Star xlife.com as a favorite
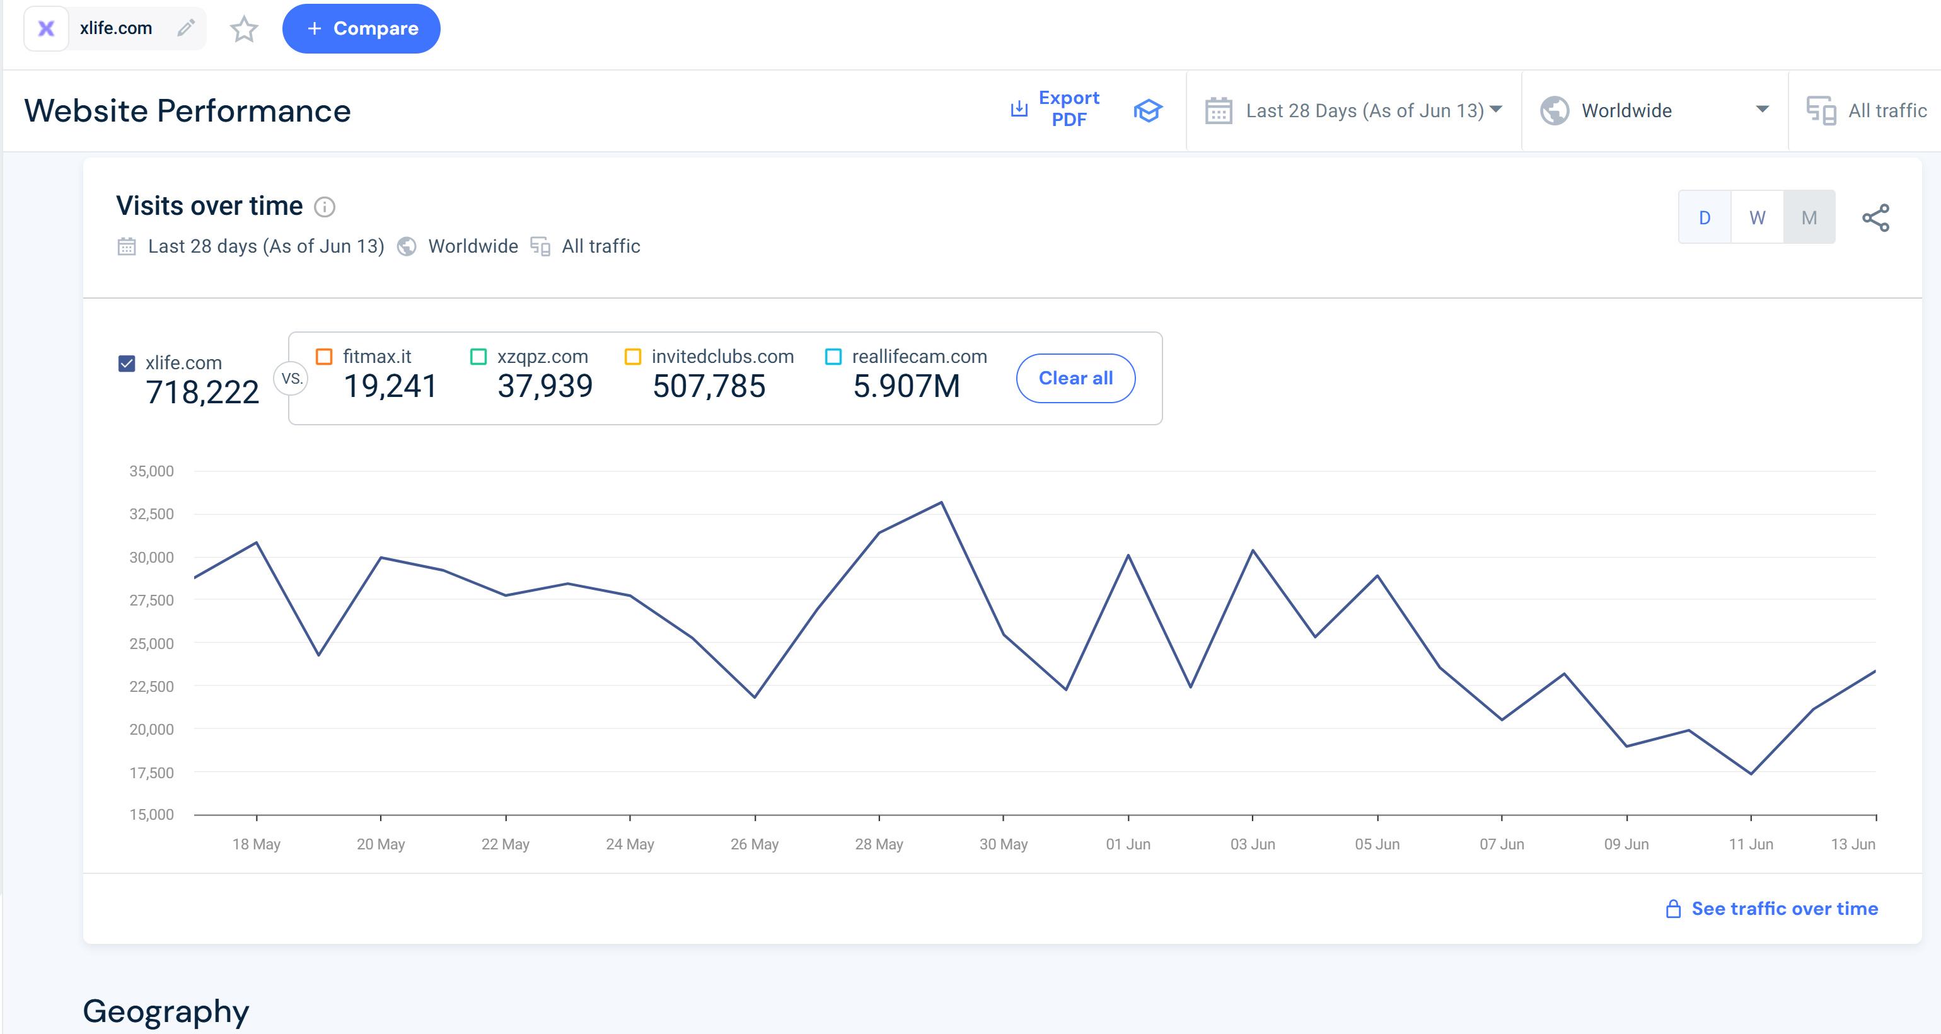This screenshot has width=1941, height=1034. coord(243,30)
